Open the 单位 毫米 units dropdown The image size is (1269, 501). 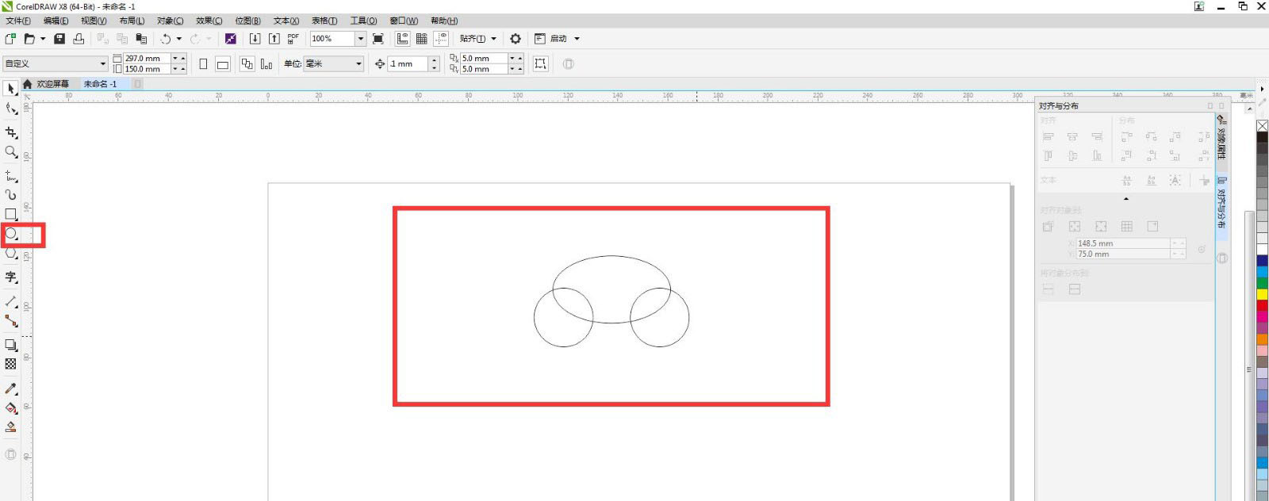(358, 63)
